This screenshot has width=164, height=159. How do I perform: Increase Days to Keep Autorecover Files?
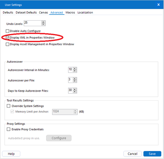coord(75,89)
